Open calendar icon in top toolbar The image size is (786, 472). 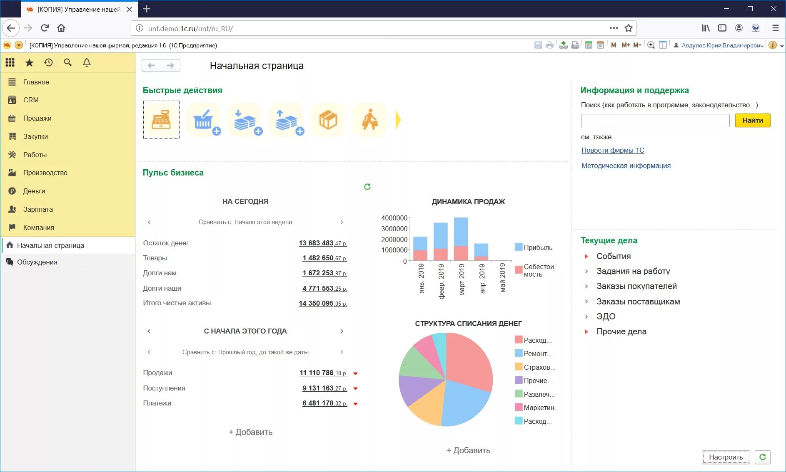[x=600, y=45]
